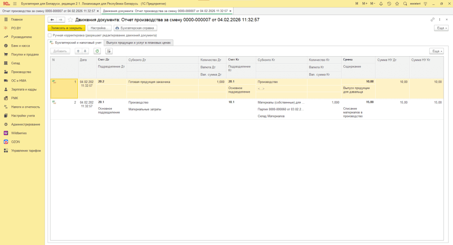Move row up arrow button
Image resolution: width=453 pixels, height=245 pixels.
point(78,51)
